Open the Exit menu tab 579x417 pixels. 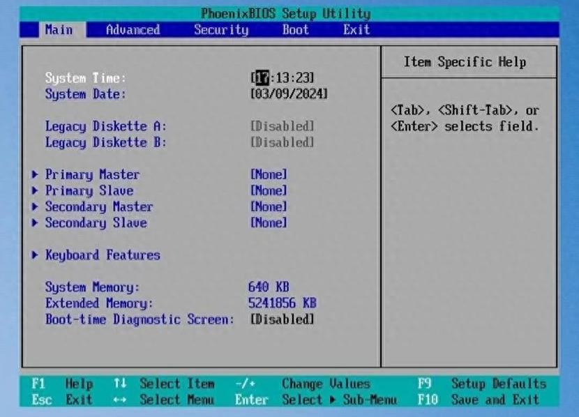coord(356,29)
